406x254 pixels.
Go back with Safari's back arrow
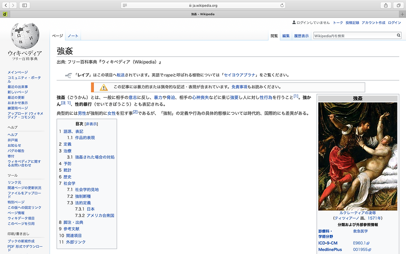pos(6,5)
